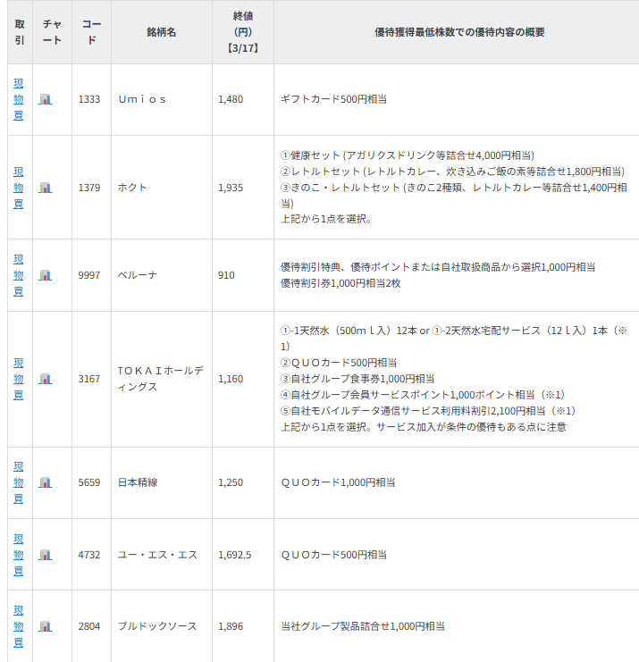The width and height of the screenshot is (639, 662).
Task: Click the 現物買 link for ユー・エス・エス
Action: point(19,555)
